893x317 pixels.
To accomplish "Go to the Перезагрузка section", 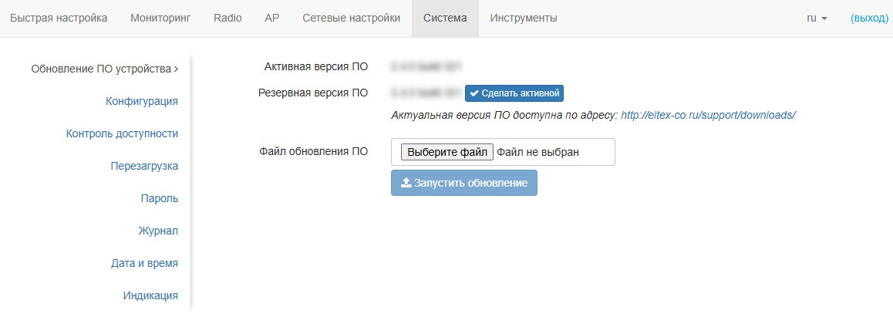I will click(x=144, y=166).
